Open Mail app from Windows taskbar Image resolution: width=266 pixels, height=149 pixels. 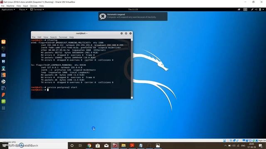(106, 145)
